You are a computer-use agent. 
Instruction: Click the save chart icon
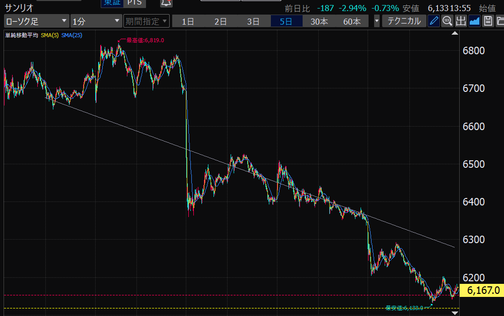[488, 21]
